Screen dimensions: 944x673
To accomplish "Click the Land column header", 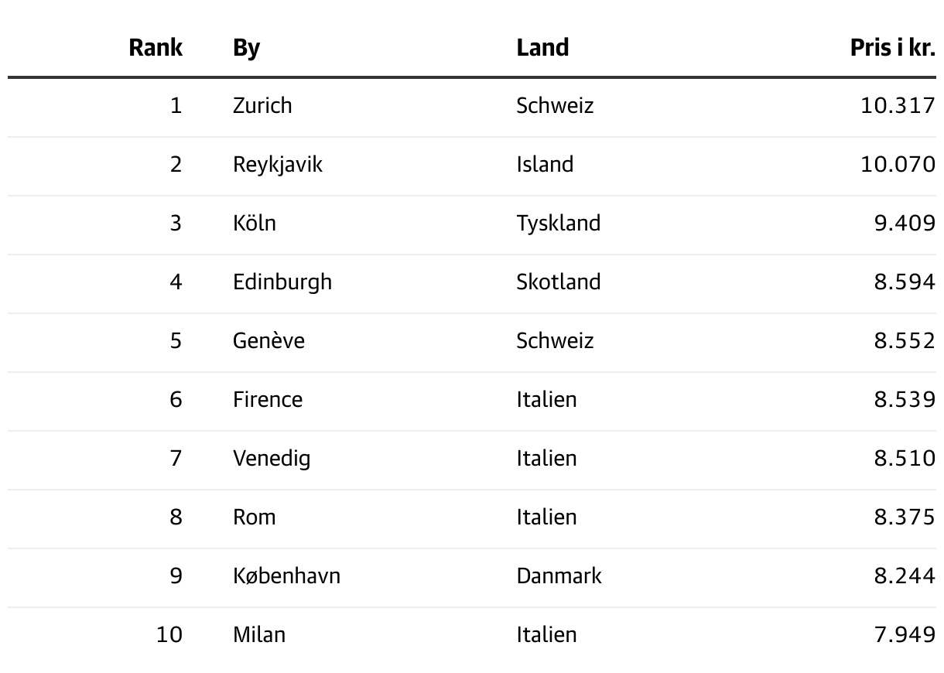I will tap(542, 48).
